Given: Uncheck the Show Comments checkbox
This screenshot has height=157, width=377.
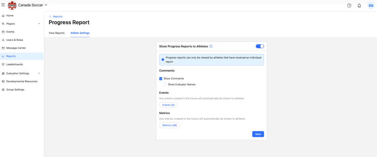Looking at the screenshot, I should (x=161, y=78).
